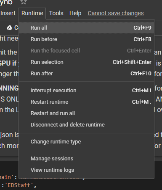Open the Help menu
Viewport: 162px width, 190px height.
[x=75, y=13]
